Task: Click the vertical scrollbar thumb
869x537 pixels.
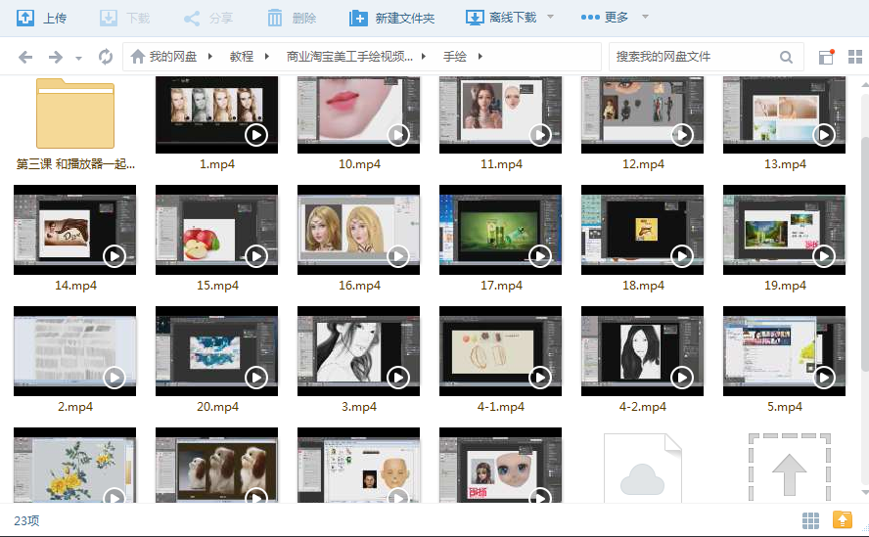Action: 864,252
